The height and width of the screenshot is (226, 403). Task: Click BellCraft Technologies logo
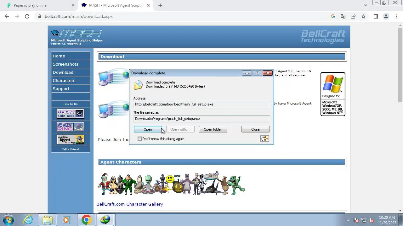tap(323, 36)
